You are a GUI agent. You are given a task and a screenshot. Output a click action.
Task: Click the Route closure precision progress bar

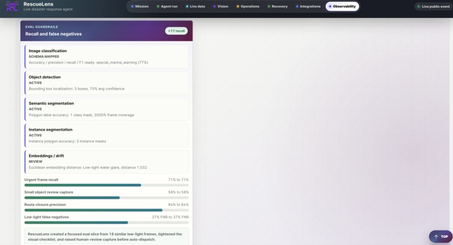click(x=107, y=210)
